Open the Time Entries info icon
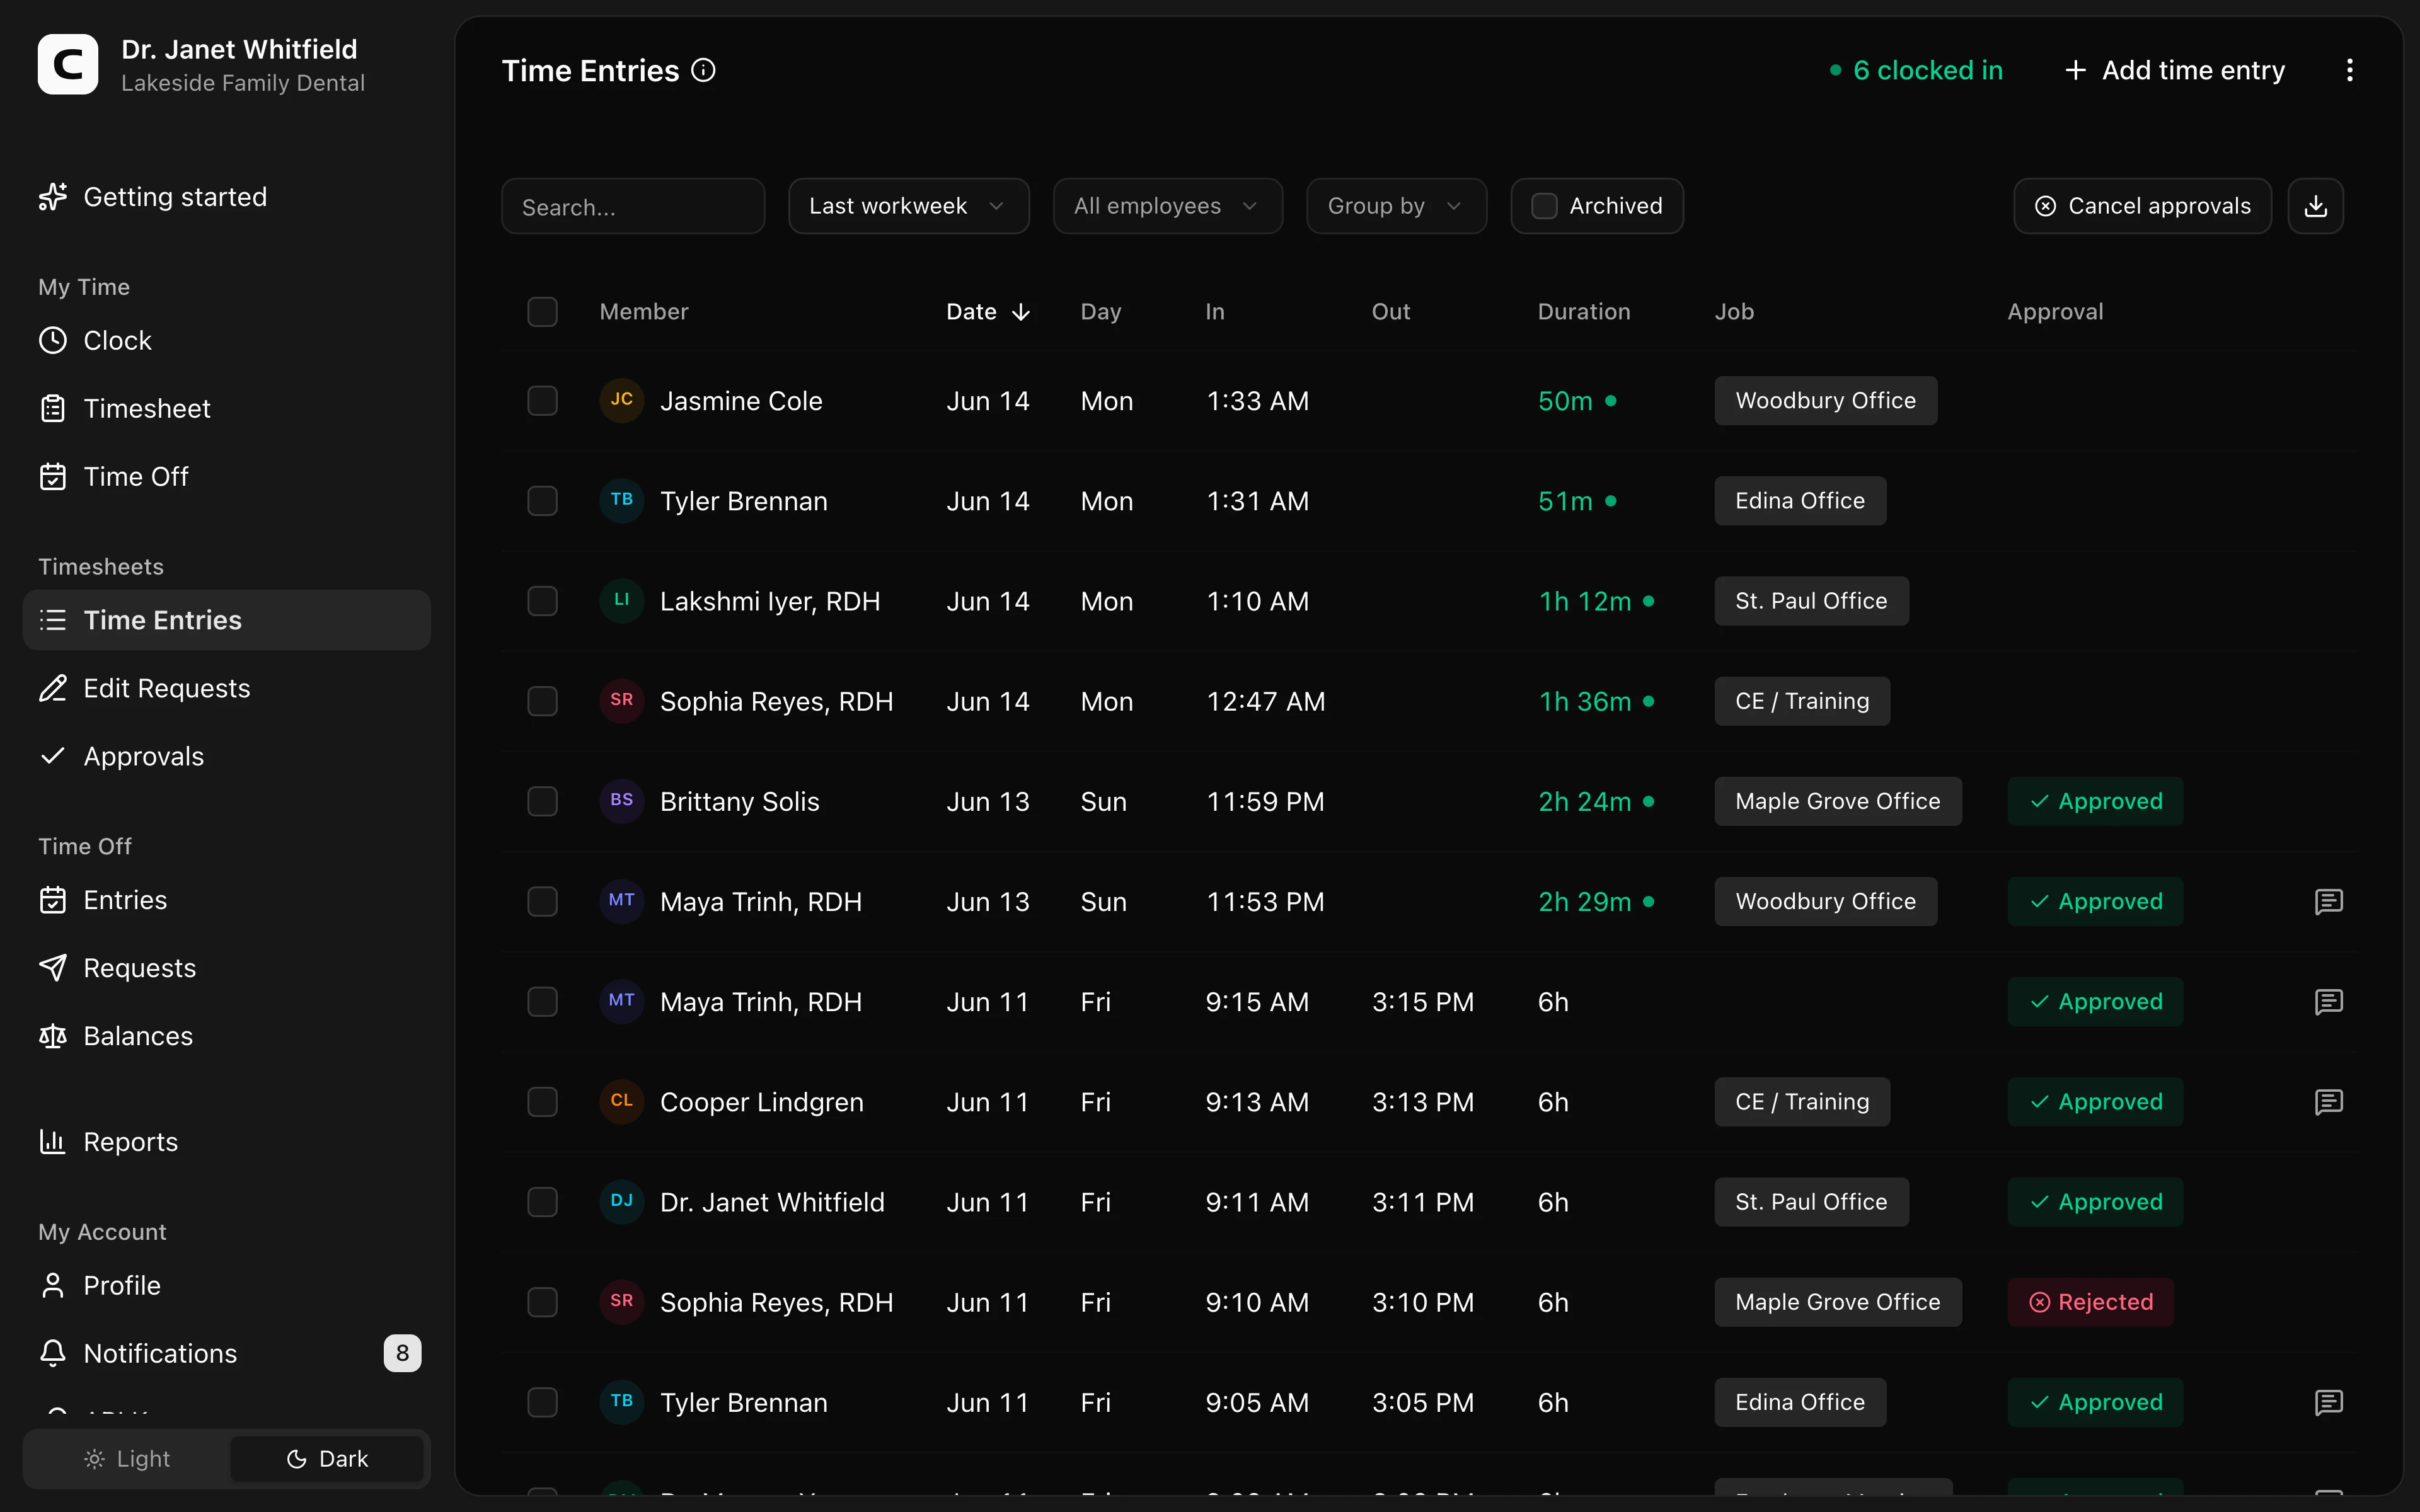2420x1512 pixels. coord(704,70)
